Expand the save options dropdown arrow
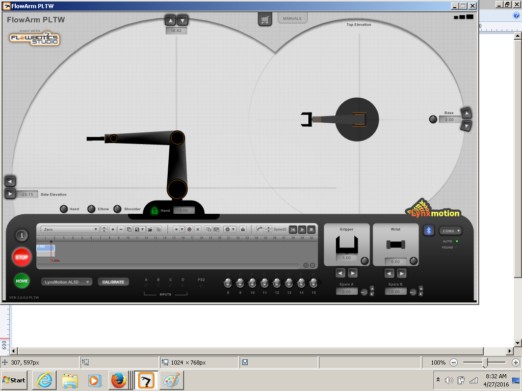 [143, 230]
